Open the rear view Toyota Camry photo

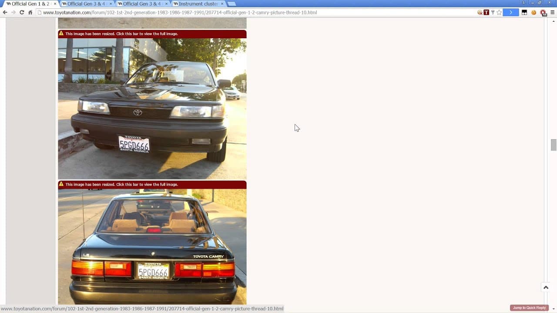(x=152, y=246)
